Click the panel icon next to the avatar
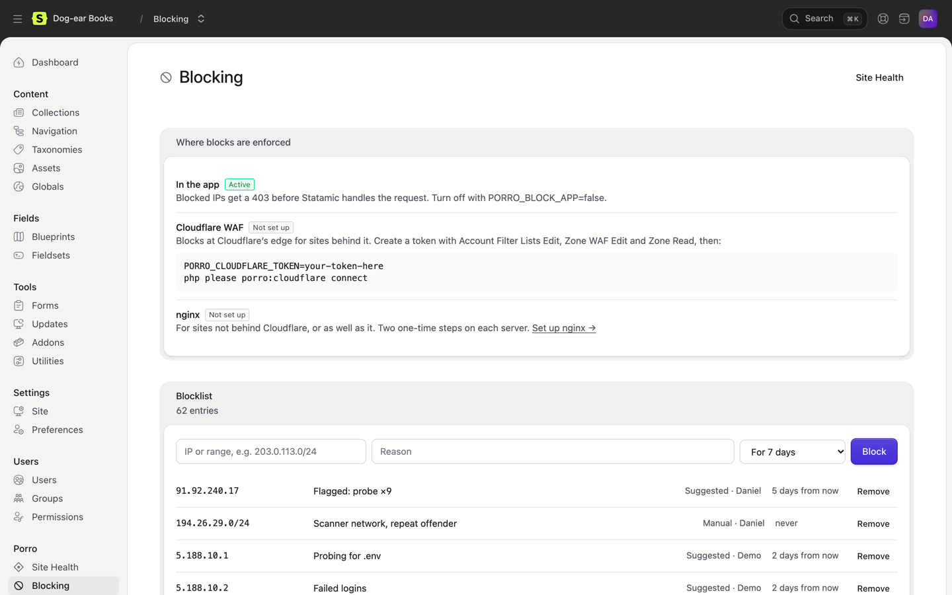 point(904,19)
